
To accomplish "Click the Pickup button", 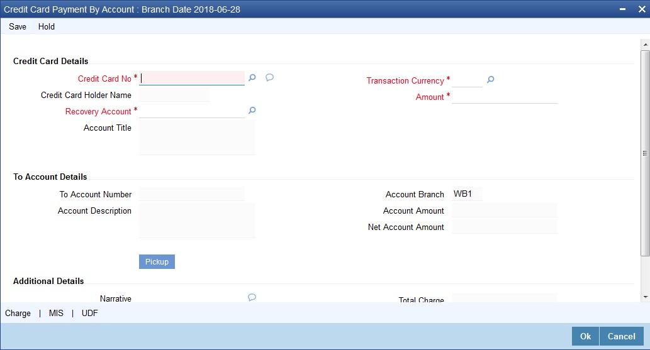I will pos(157,262).
